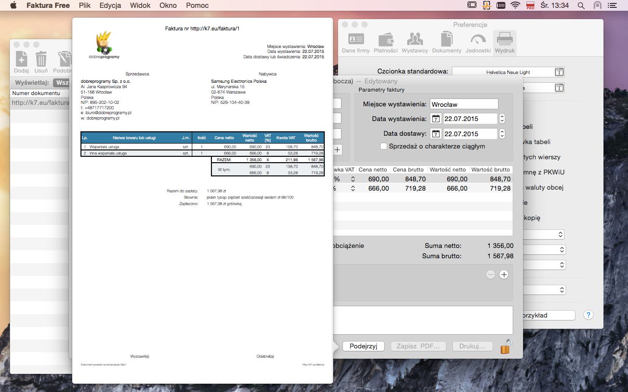Click Wartość netto column header
This screenshot has height=392, width=628.
tap(447, 170)
